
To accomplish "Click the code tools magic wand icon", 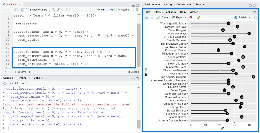I will tap(59, 10).
